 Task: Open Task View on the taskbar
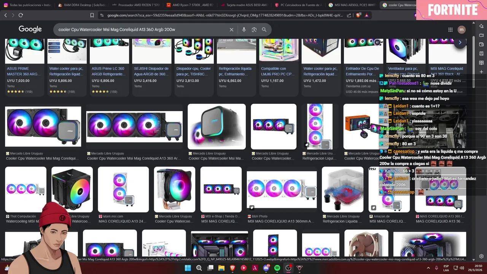pos(210,268)
